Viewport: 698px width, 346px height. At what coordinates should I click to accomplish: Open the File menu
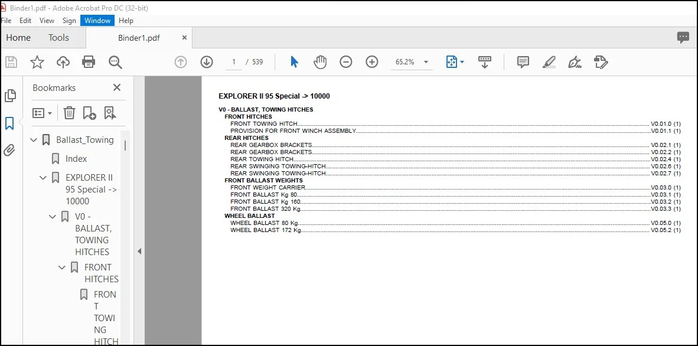tap(6, 21)
